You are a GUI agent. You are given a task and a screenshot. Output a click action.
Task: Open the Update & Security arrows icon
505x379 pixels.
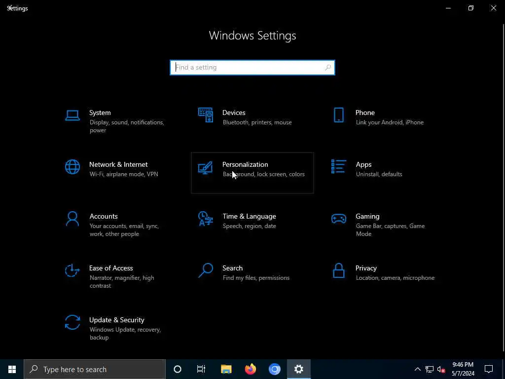(x=72, y=322)
